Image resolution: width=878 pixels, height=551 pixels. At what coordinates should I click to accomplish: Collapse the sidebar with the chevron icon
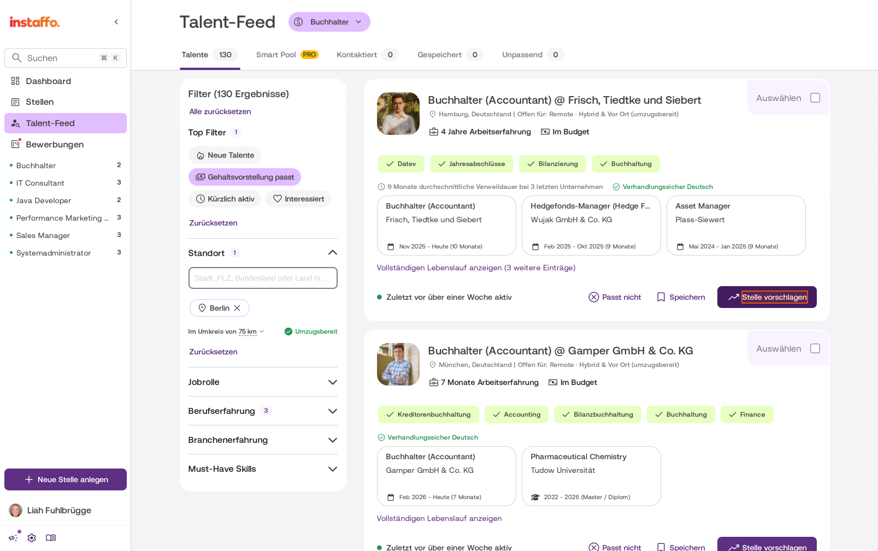tap(116, 22)
